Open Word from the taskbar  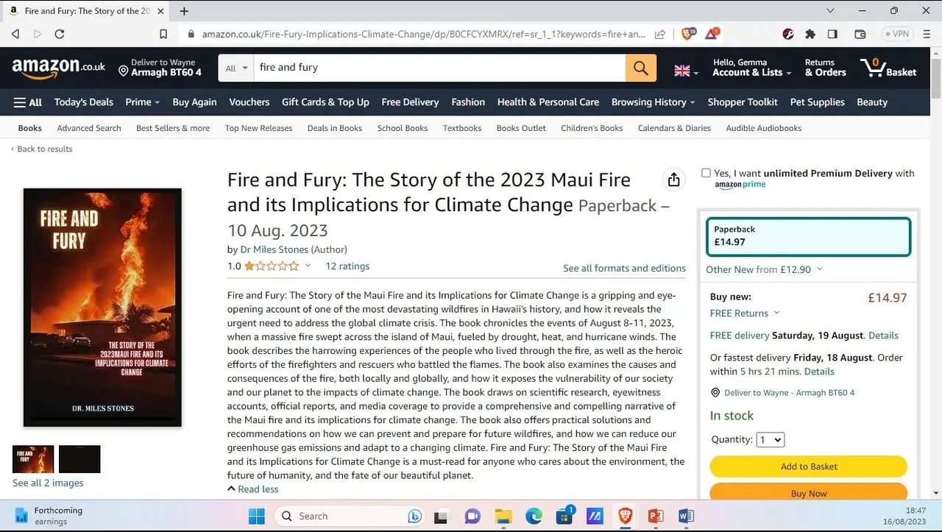pos(686,516)
